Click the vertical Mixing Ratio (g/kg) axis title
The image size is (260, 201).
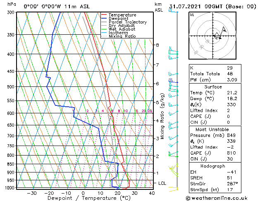162,116
